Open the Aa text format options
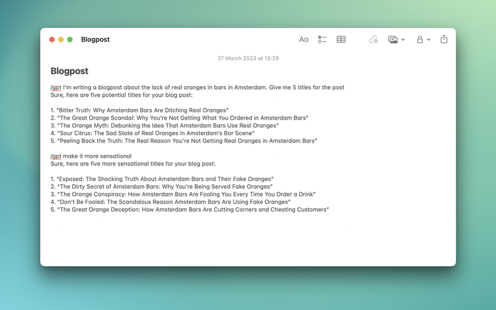This screenshot has height=310, width=496. pos(303,40)
